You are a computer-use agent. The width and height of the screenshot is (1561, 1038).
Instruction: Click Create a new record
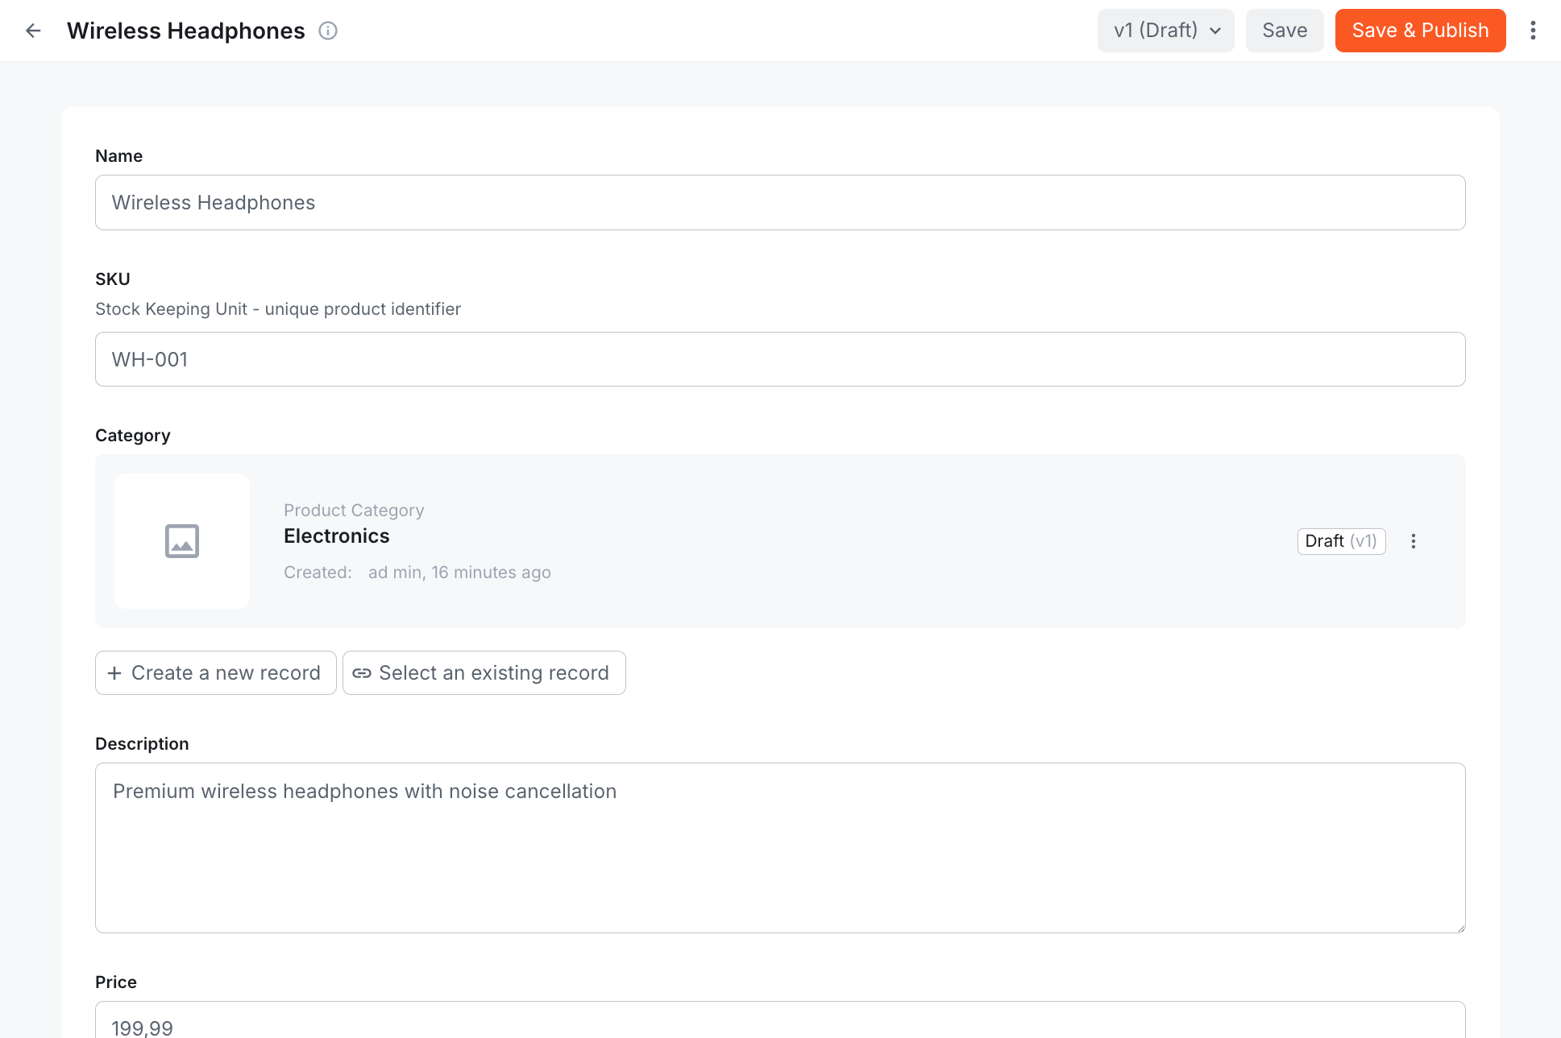point(215,672)
